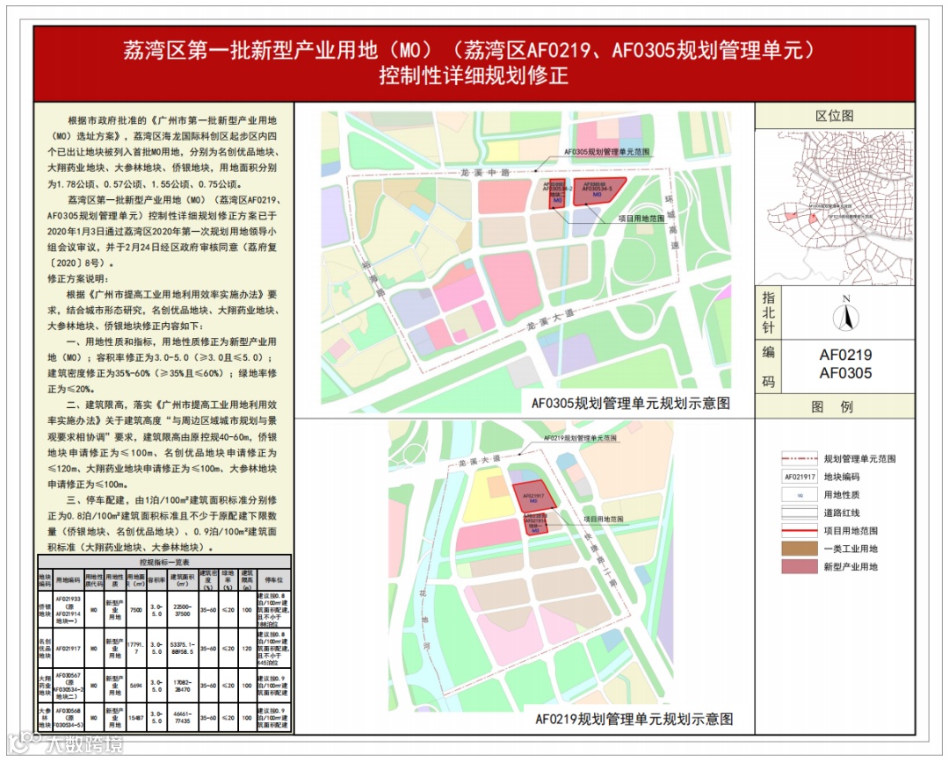Click the 环城高速 road label

tap(671, 222)
